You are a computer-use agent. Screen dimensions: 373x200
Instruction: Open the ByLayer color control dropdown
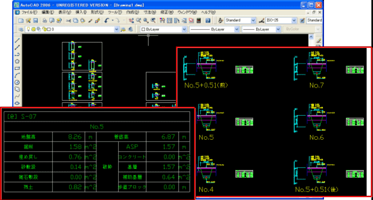(x=164, y=29)
